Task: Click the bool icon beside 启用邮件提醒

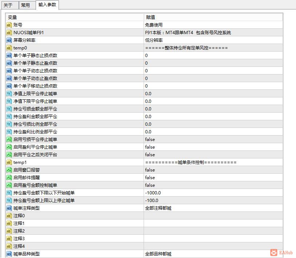Action: pyautogui.click(x=9, y=177)
